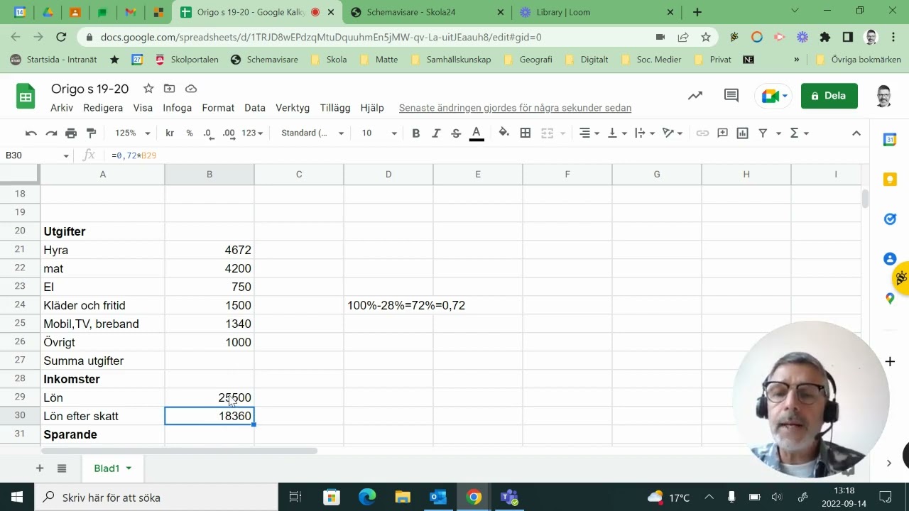Format cell as percent
The image size is (909, 511).
(189, 133)
